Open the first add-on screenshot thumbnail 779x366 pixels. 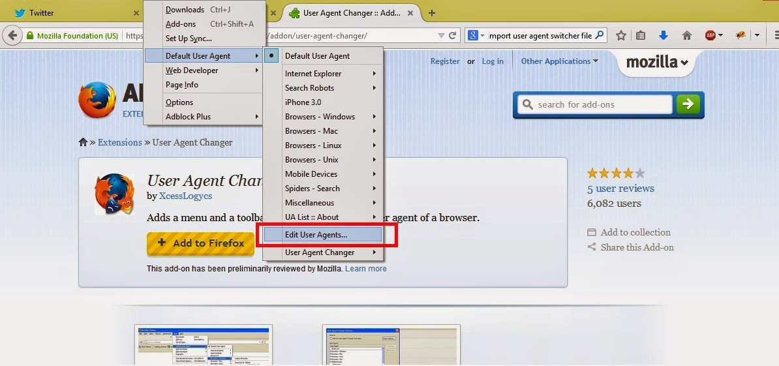[204, 345]
